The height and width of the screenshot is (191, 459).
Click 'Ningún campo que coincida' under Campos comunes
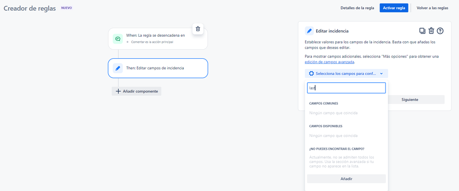[x=334, y=113]
